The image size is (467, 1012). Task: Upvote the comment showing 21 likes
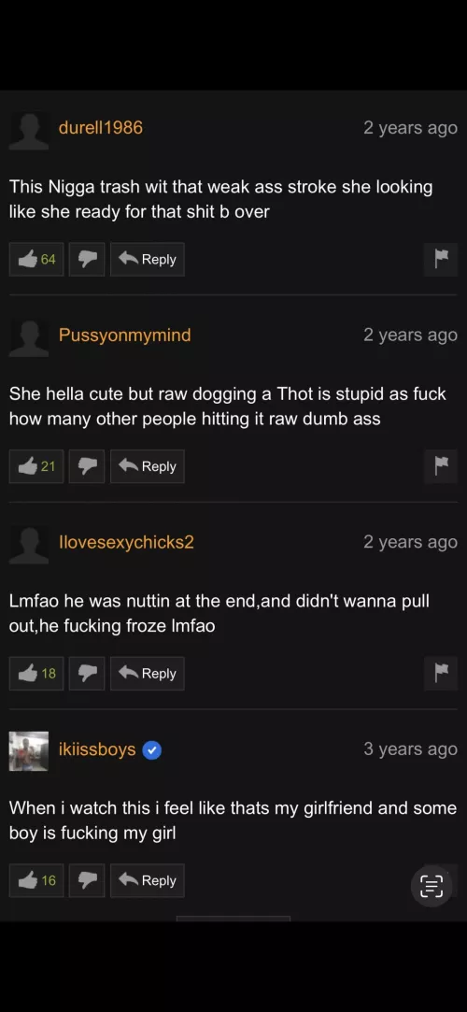[x=36, y=466]
